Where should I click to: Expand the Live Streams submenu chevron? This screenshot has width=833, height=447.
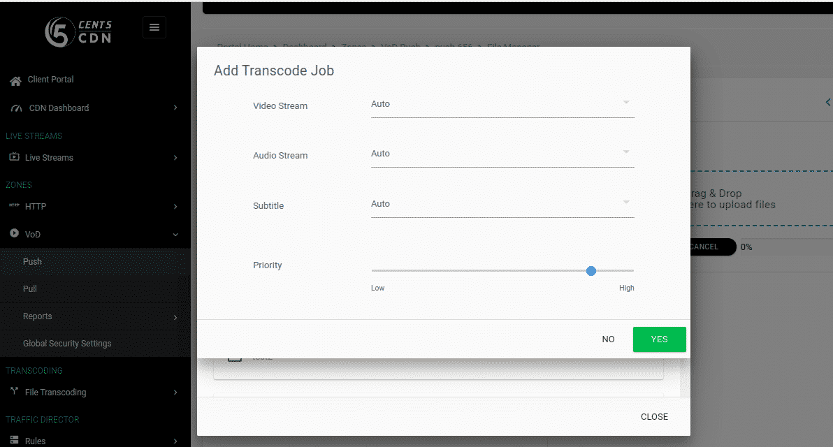pos(175,158)
